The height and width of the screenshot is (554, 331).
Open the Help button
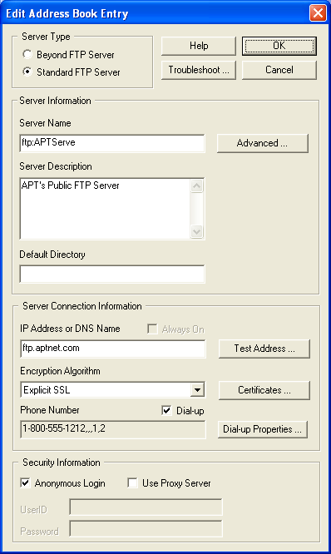point(199,46)
